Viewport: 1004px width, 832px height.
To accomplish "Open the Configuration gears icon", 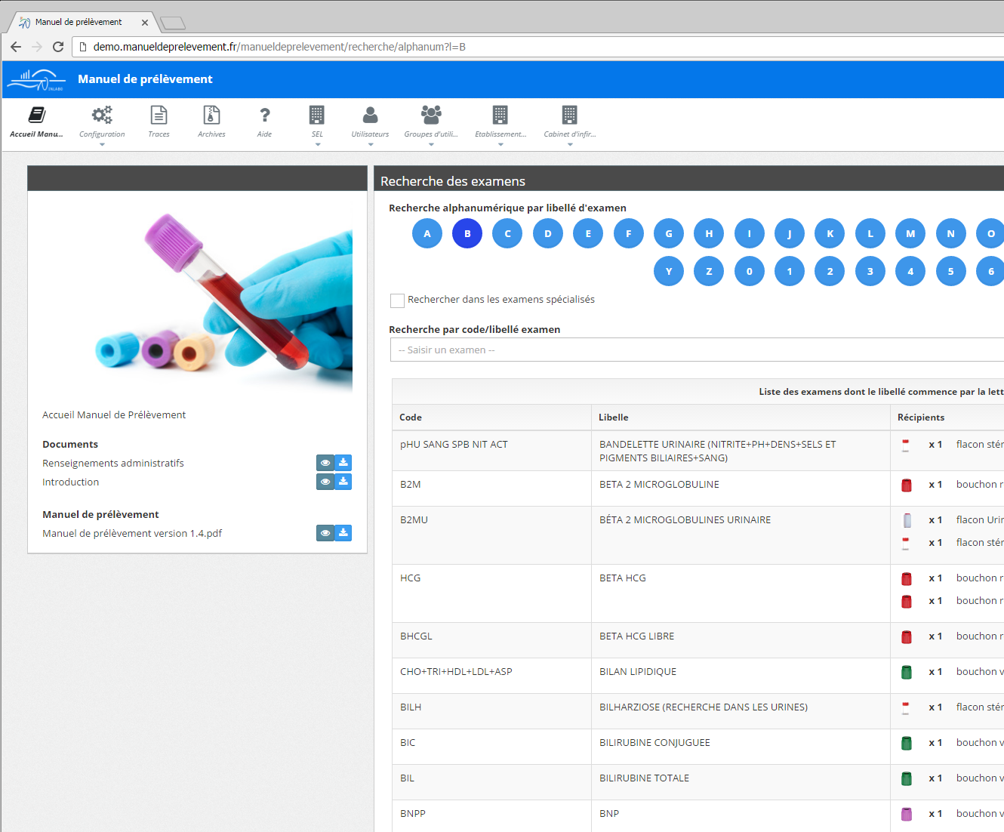I will pyautogui.click(x=102, y=116).
